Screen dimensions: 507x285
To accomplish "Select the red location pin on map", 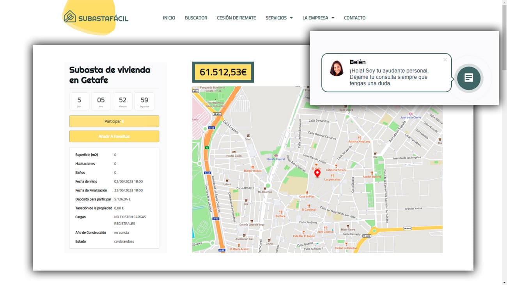I will tap(317, 173).
